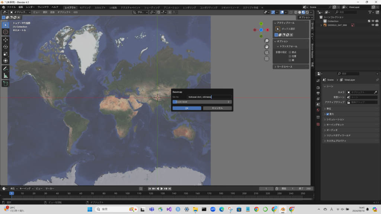
Task: Expand the 単位 units section
Action: click(329, 109)
